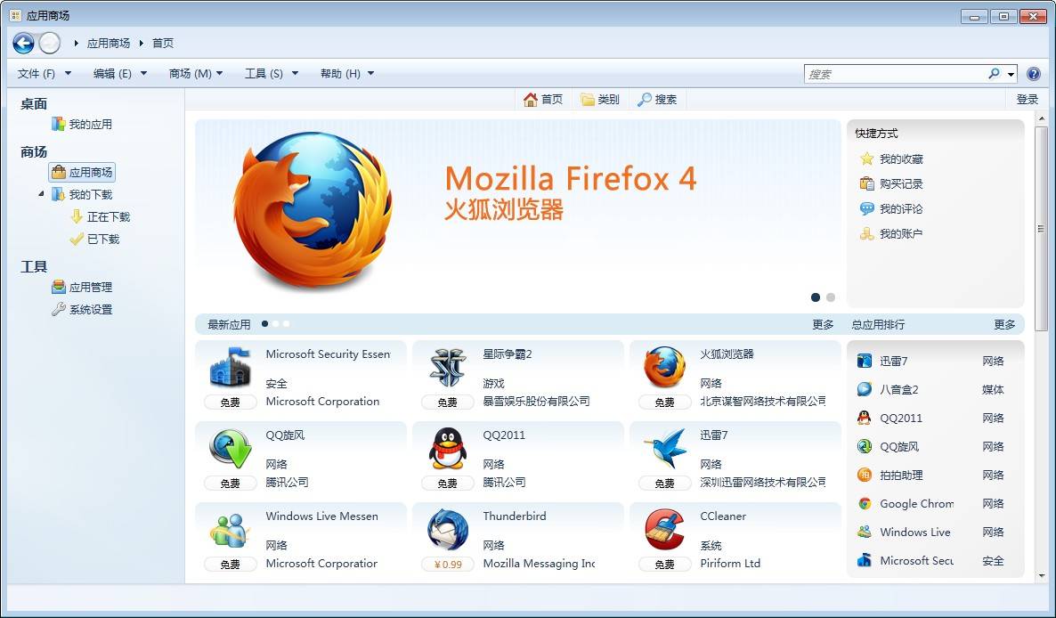Open the search box dropdown arrow
Image resolution: width=1056 pixels, height=618 pixels.
[1011, 75]
